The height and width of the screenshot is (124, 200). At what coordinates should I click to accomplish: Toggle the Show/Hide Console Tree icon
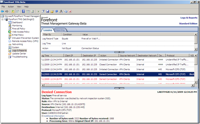pyautogui.click(x=17, y=11)
